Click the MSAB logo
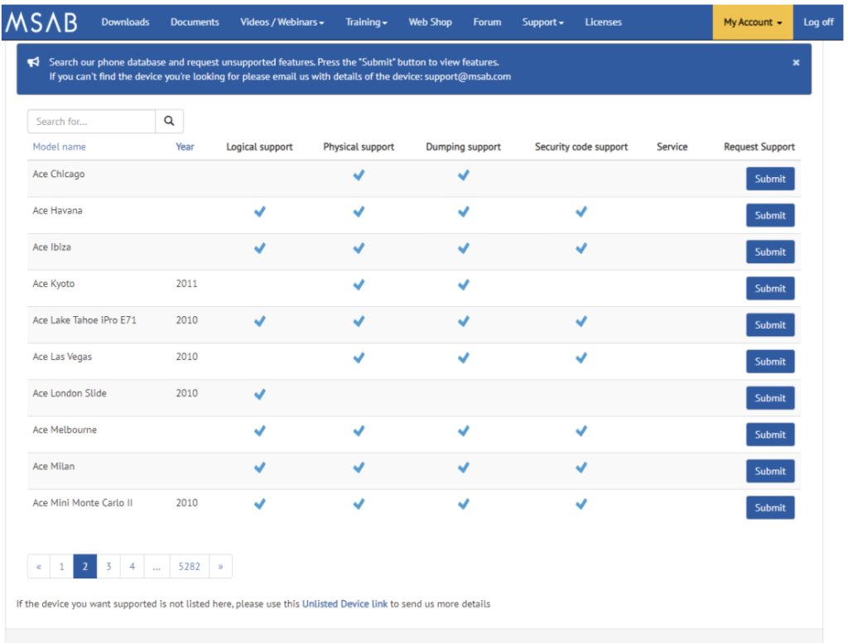 tap(41, 22)
